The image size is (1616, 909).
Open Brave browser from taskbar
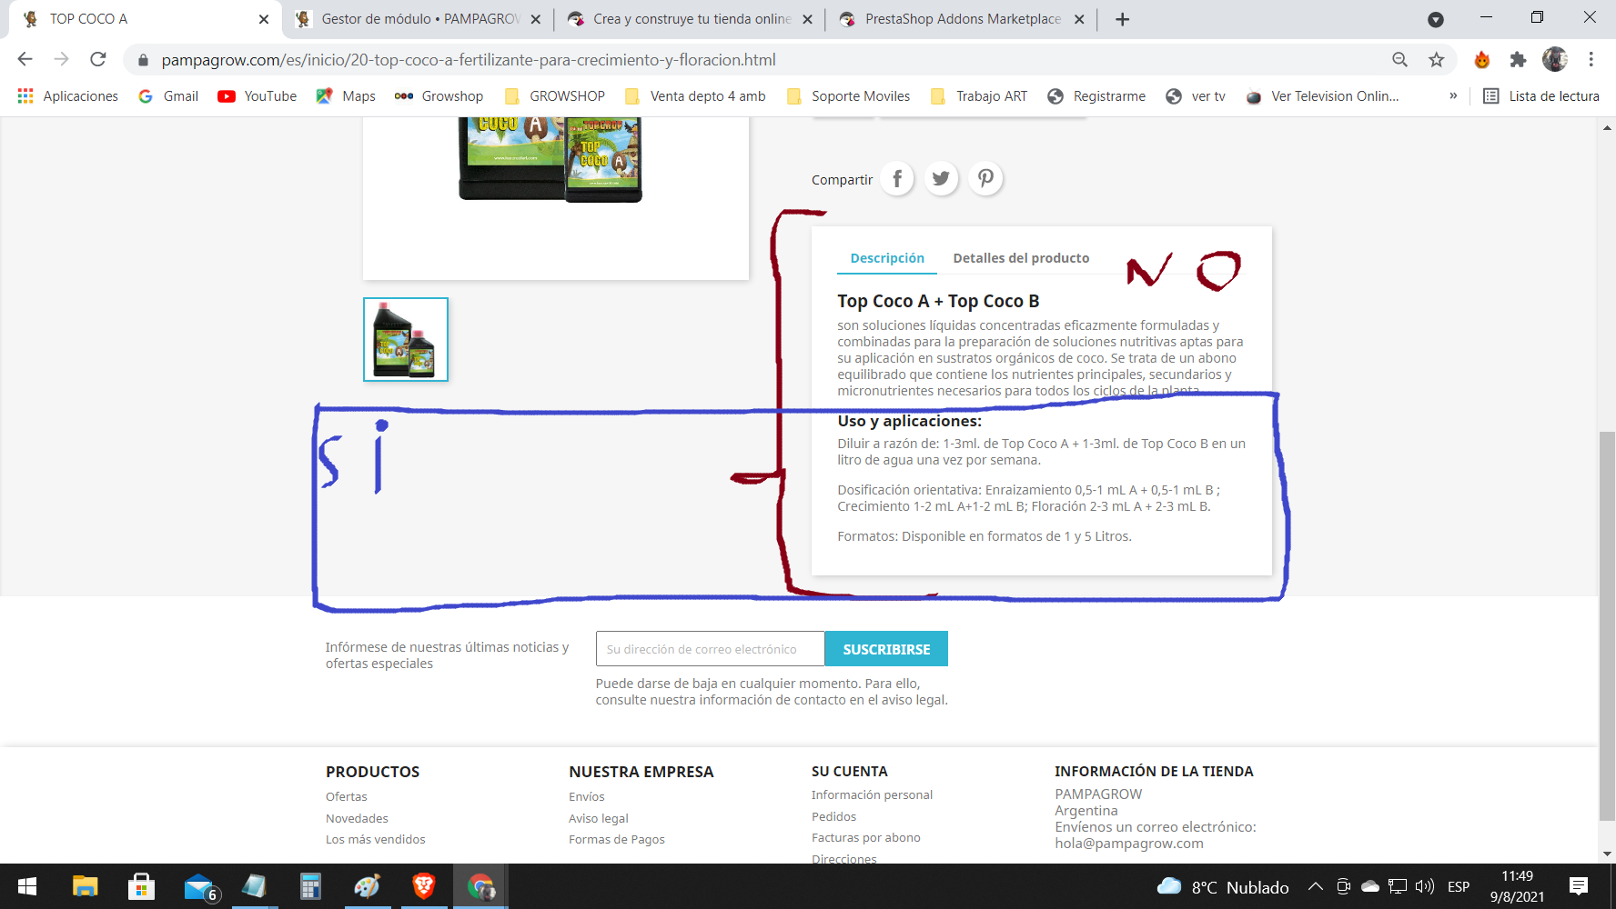click(424, 886)
